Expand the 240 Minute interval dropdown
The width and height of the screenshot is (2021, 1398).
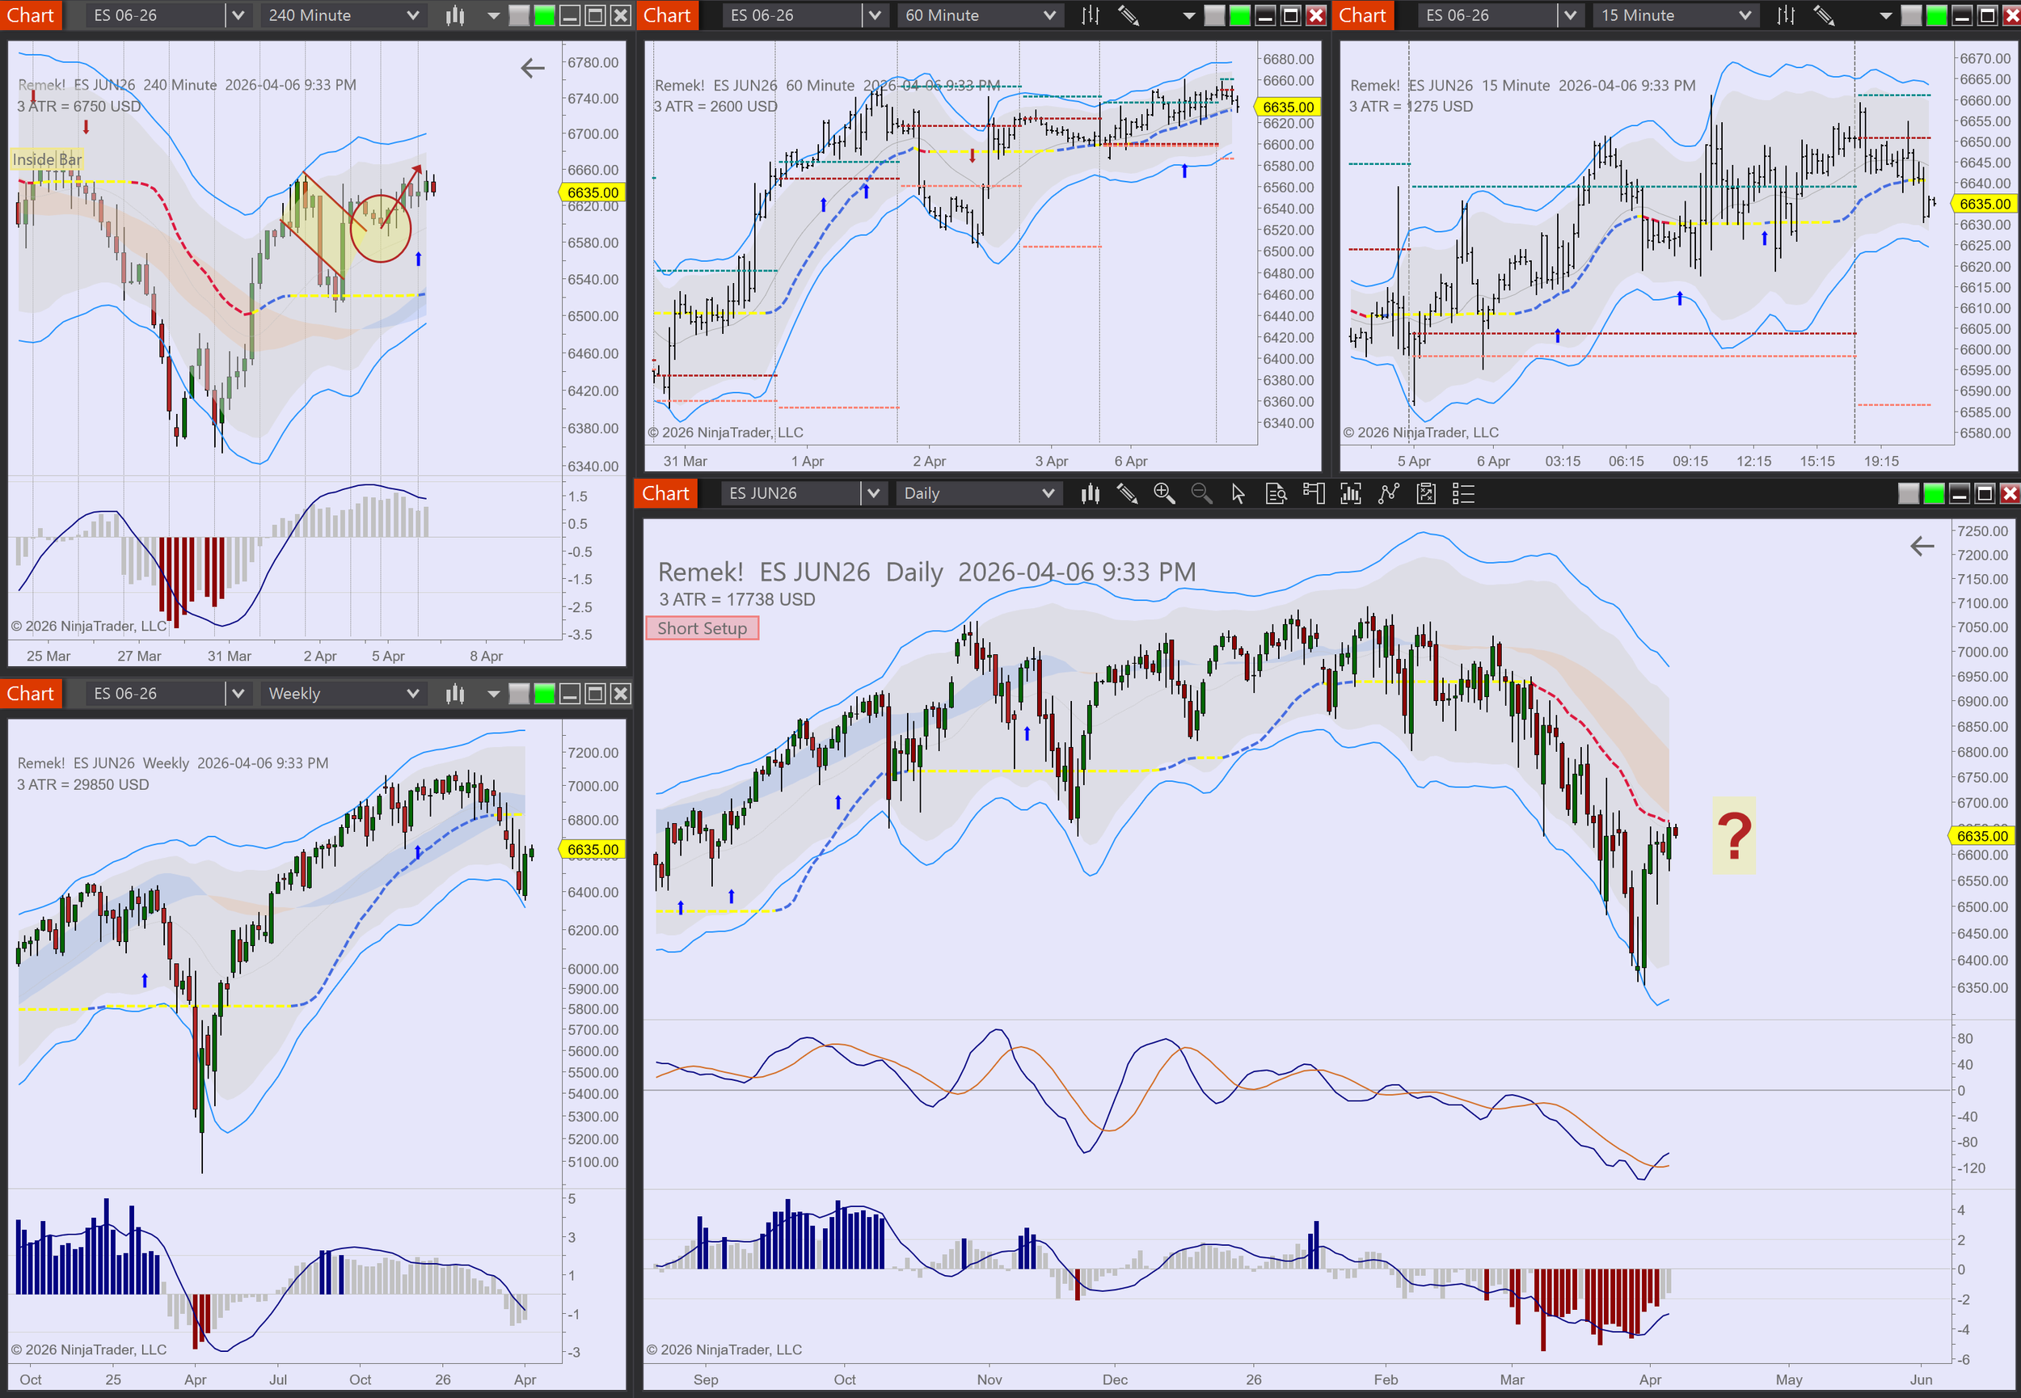[x=412, y=15]
